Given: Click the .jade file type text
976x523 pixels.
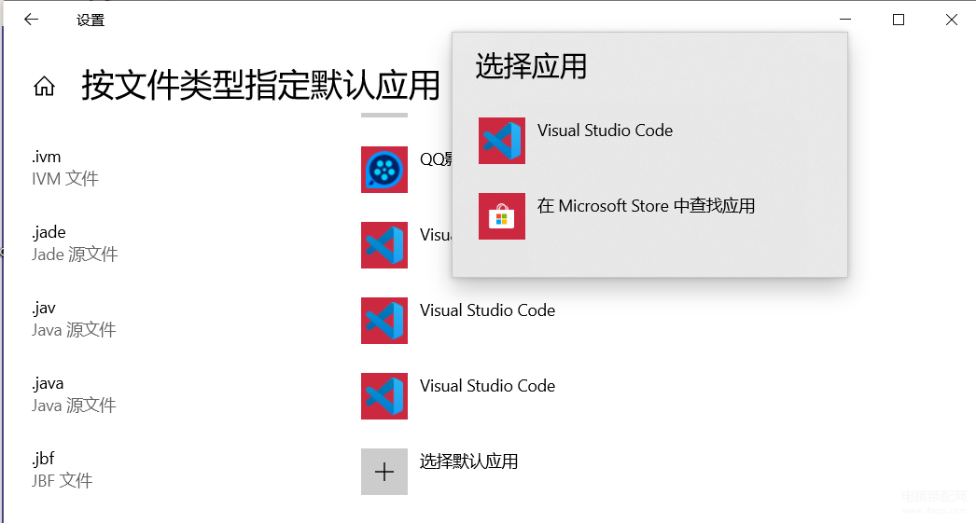Looking at the screenshot, I should (x=49, y=232).
